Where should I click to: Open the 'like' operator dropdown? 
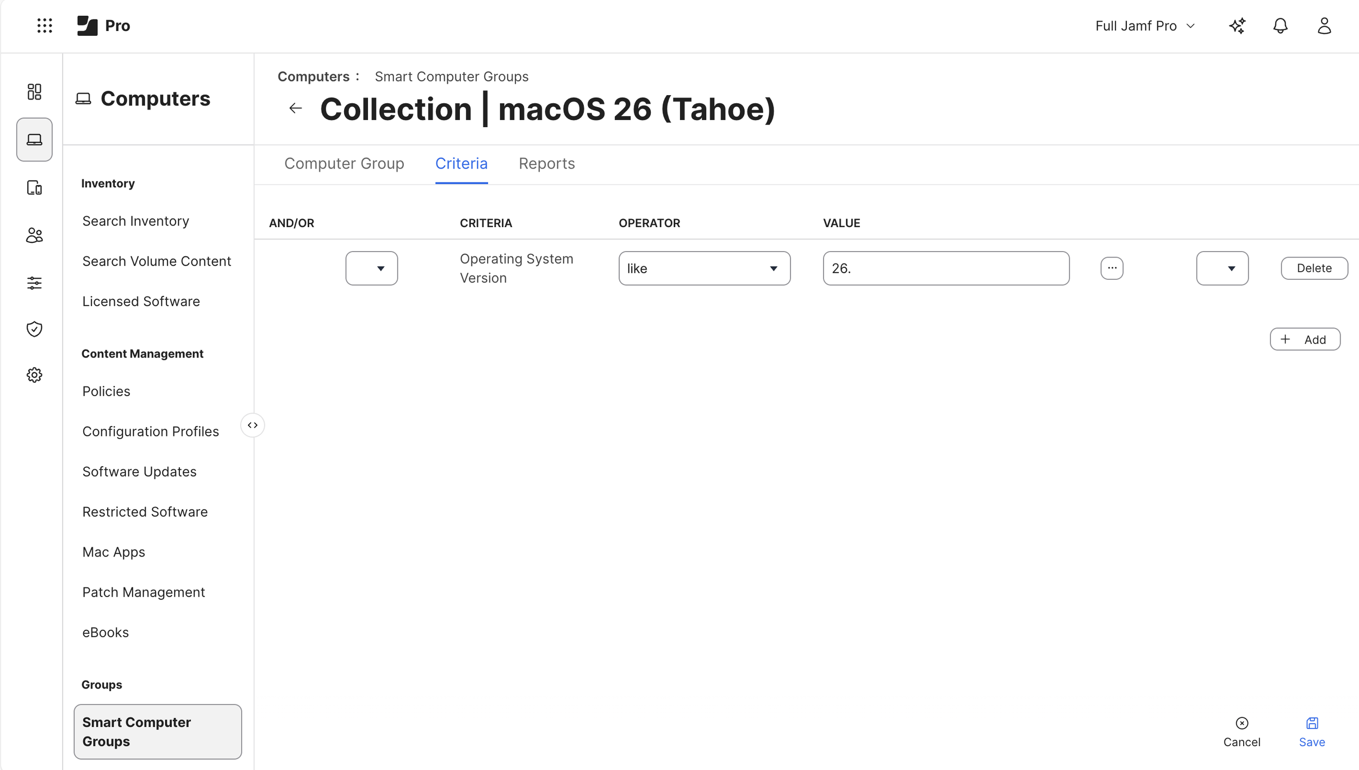click(704, 268)
